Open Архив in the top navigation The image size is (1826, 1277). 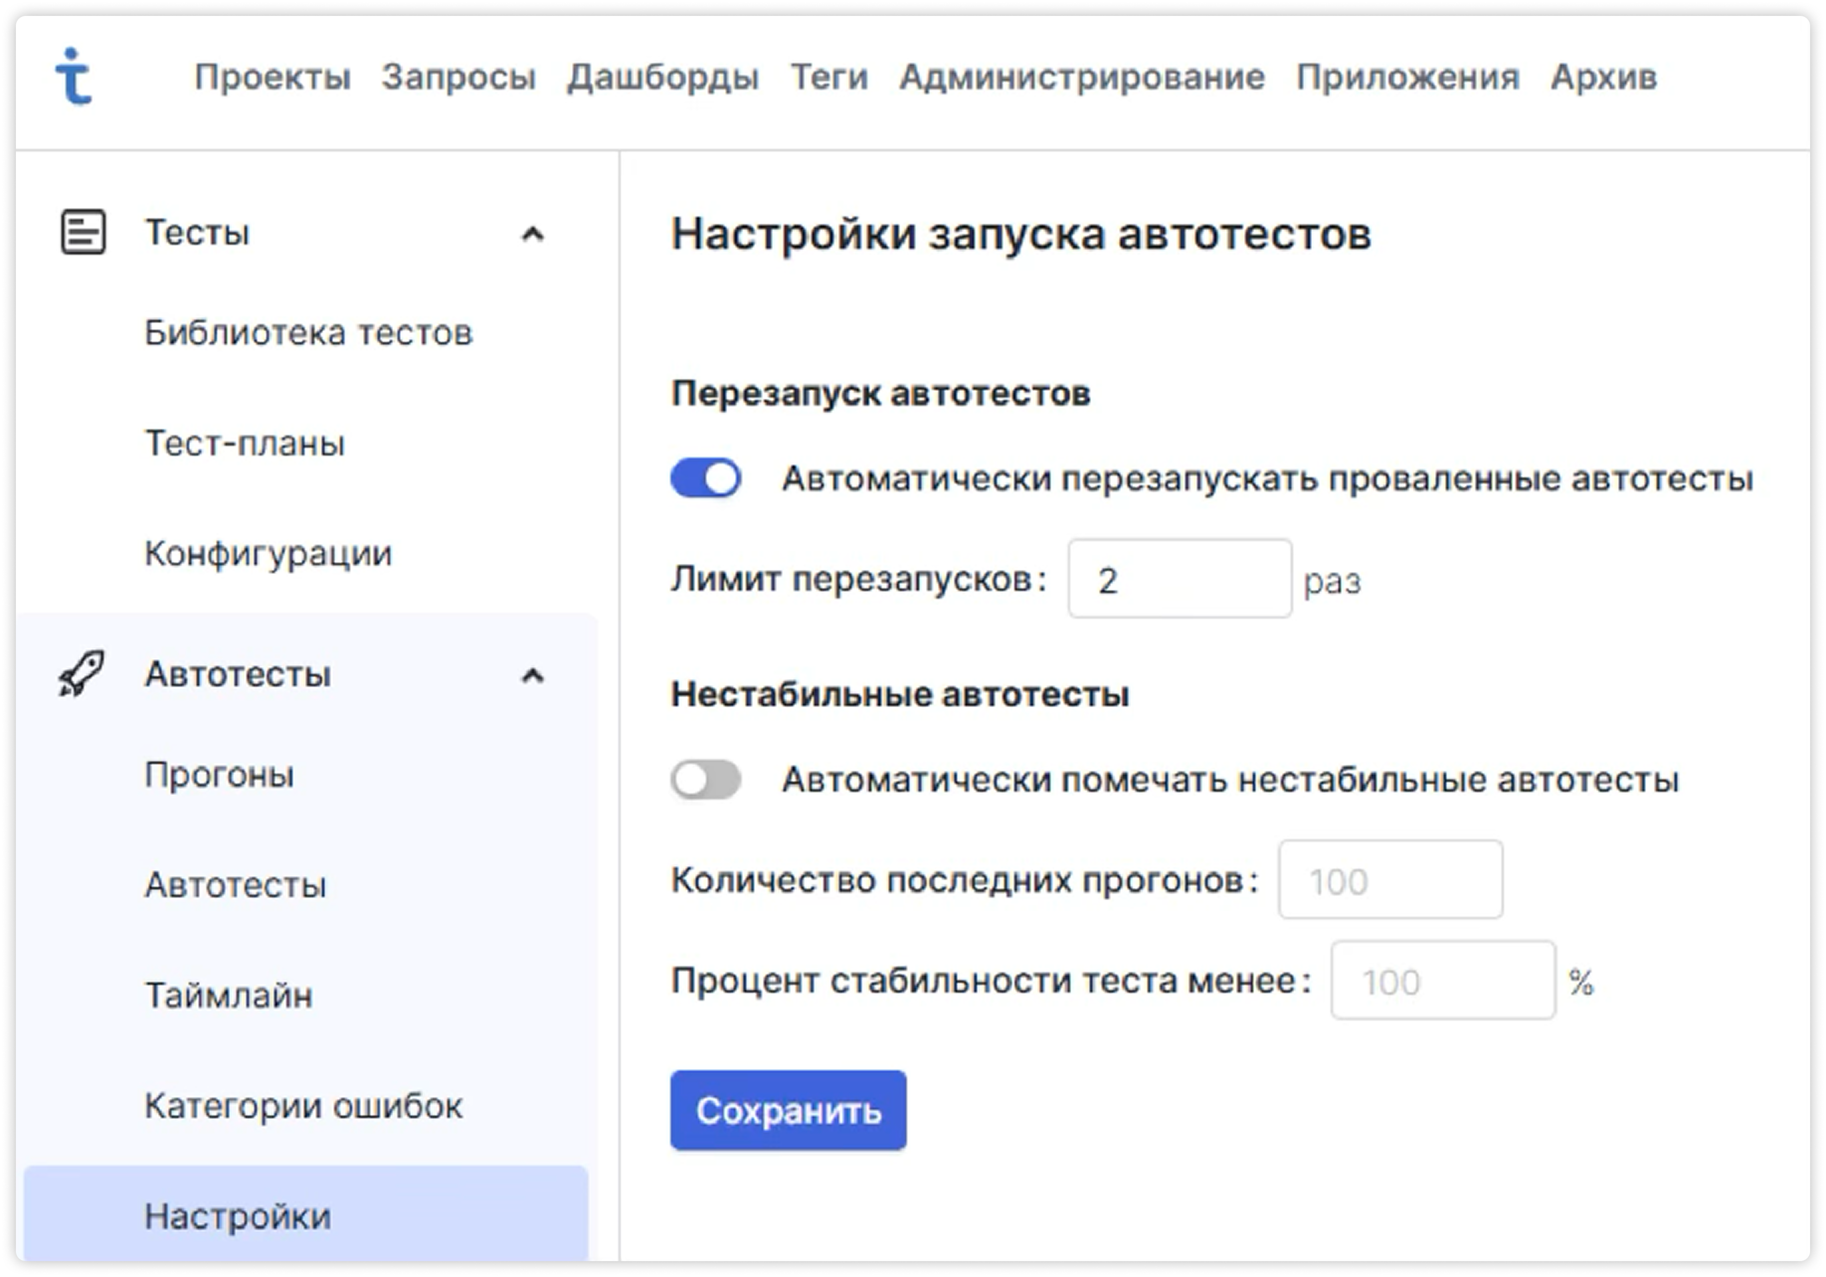1604,77
